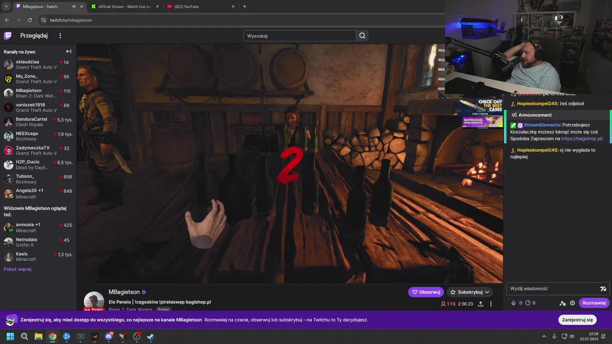
Task: Open chat moderation sword icon
Action: click(563, 303)
